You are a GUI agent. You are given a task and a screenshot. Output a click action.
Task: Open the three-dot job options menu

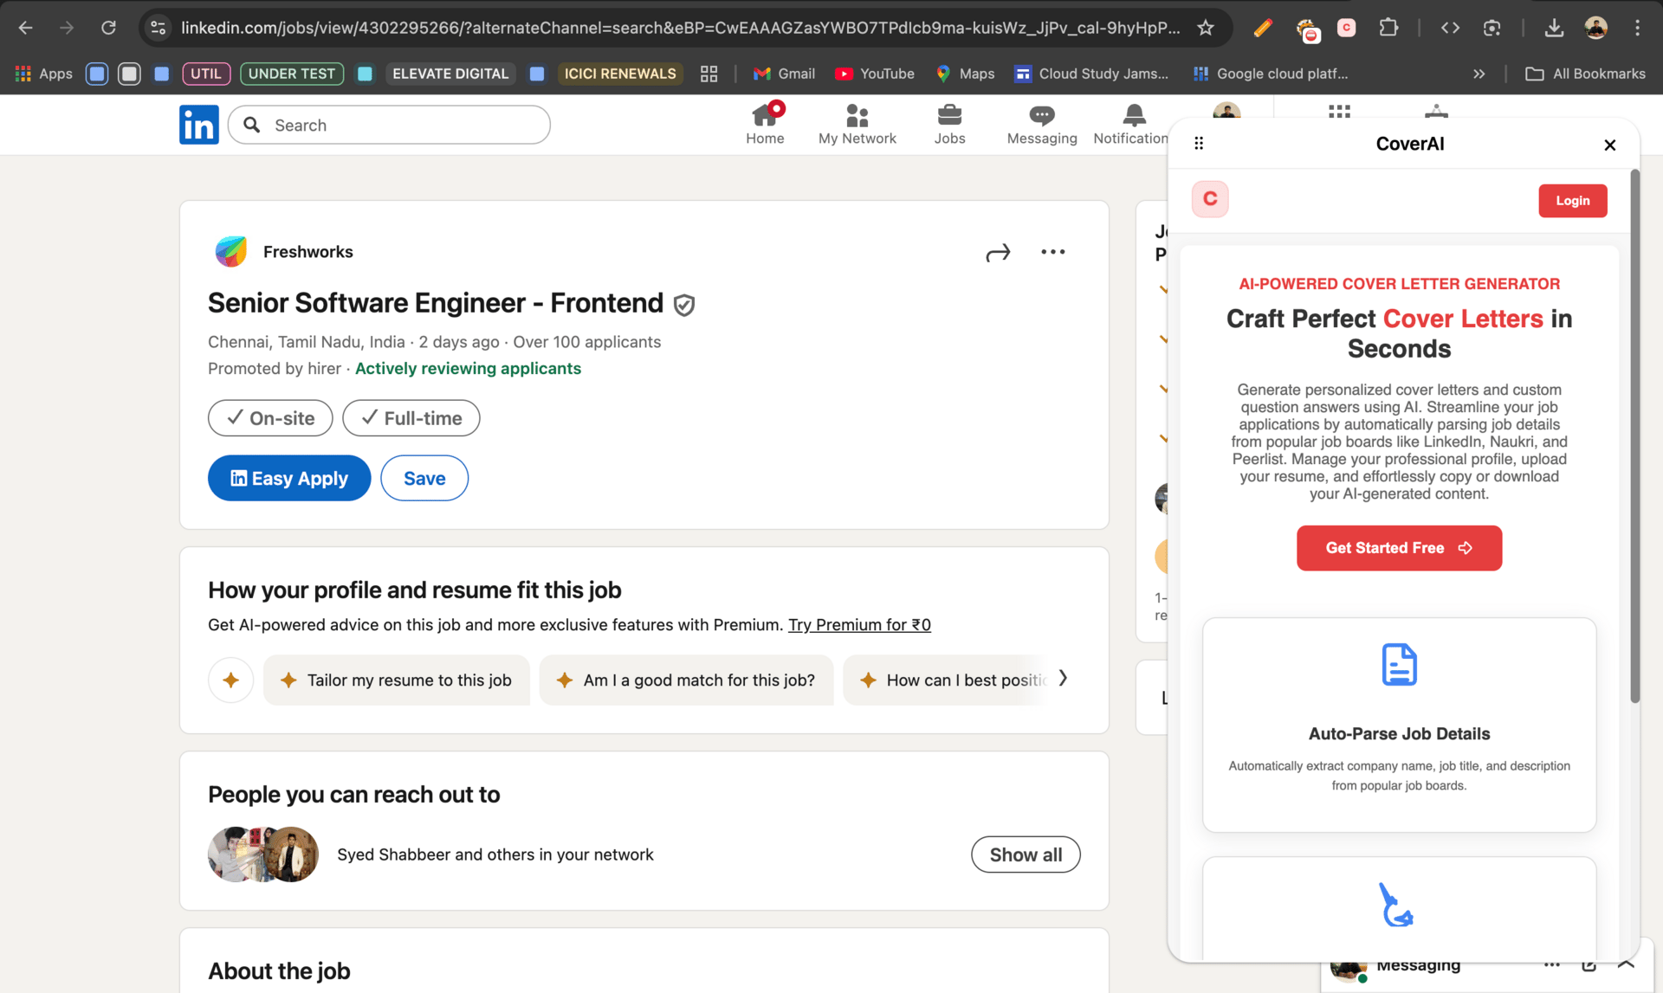[1052, 252]
